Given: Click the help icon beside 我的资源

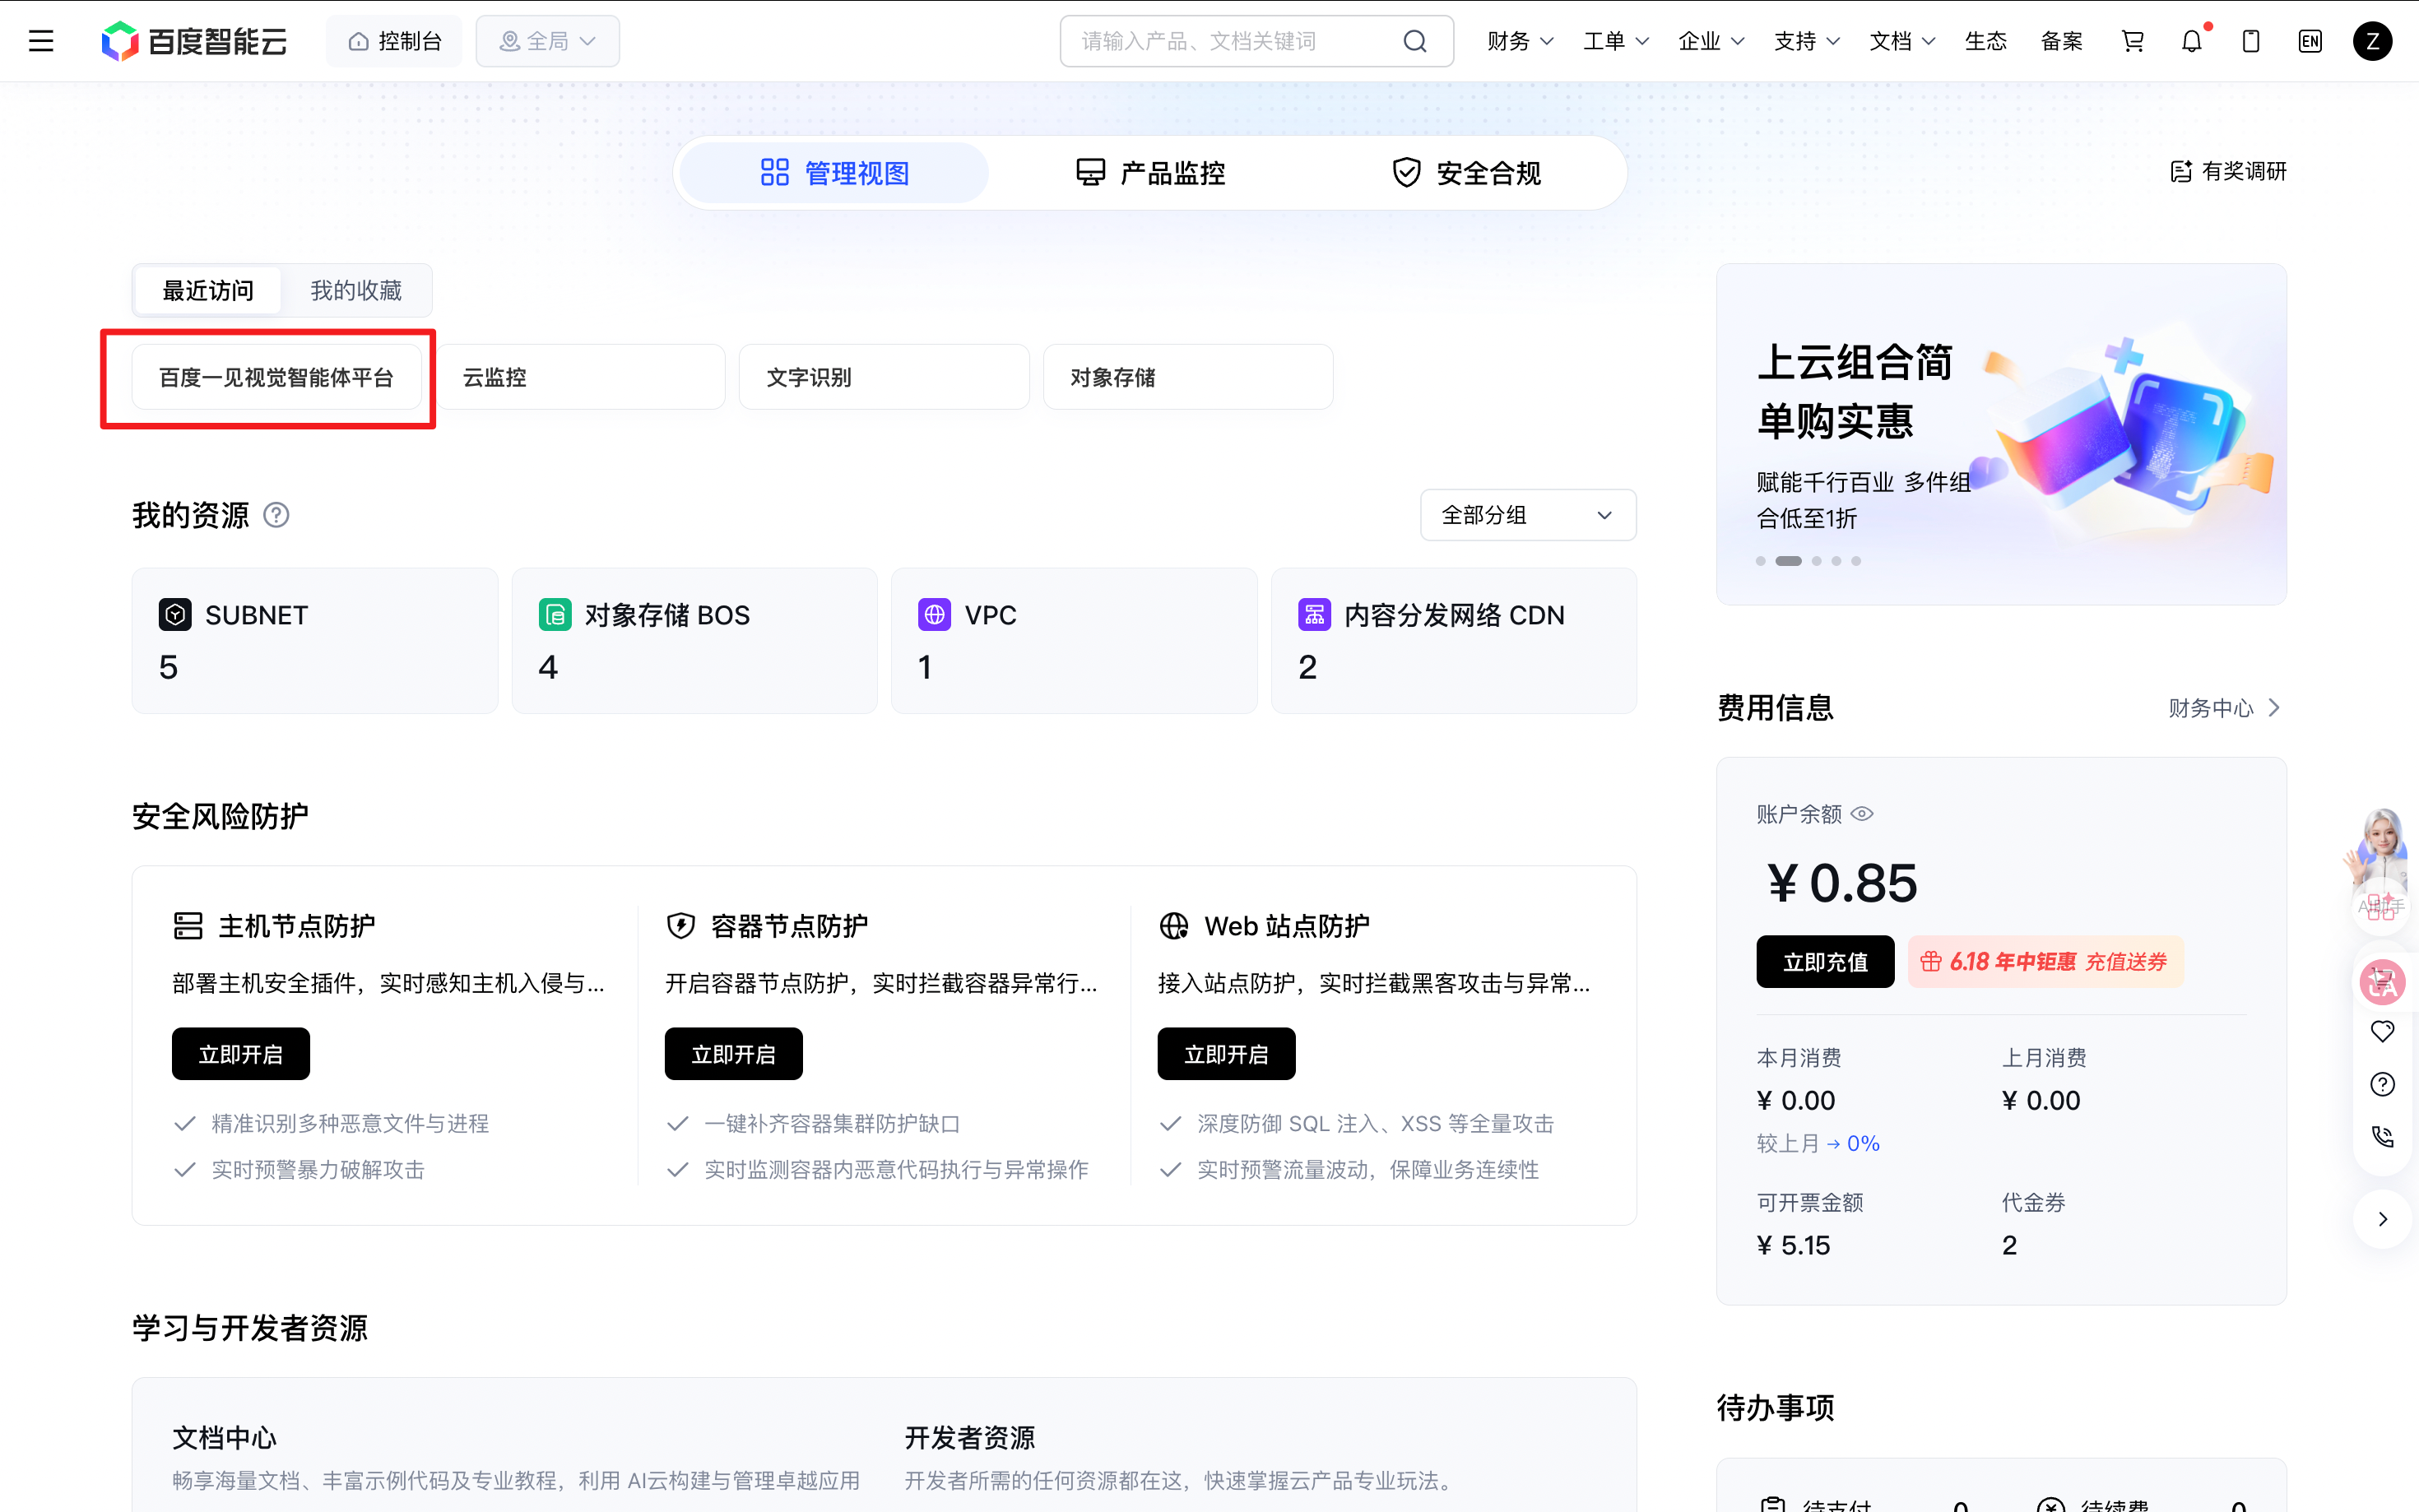Looking at the screenshot, I should (276, 515).
